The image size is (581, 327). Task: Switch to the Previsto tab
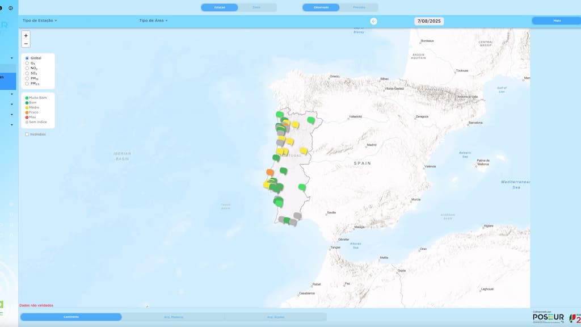click(x=359, y=7)
